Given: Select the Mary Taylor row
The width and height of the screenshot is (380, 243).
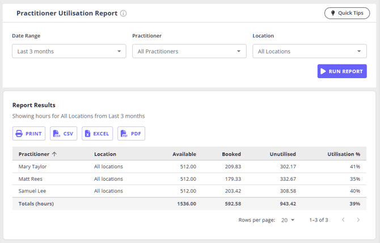Looking at the screenshot, I should (189, 167).
